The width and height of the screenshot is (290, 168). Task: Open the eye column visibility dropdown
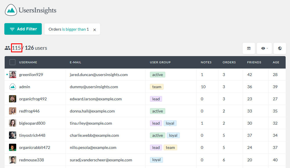coord(264,48)
